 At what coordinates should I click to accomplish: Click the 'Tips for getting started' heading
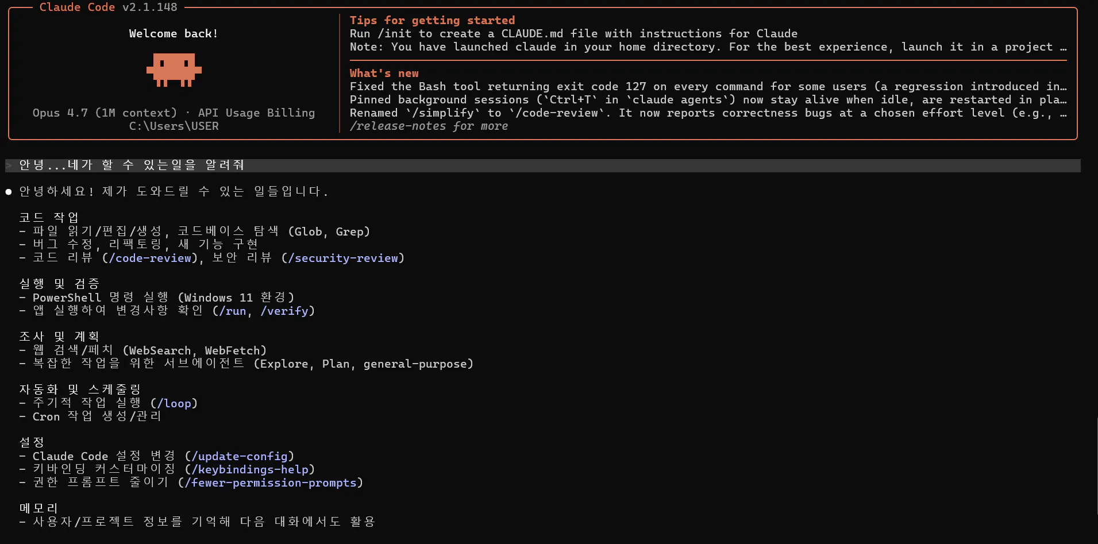432,20
